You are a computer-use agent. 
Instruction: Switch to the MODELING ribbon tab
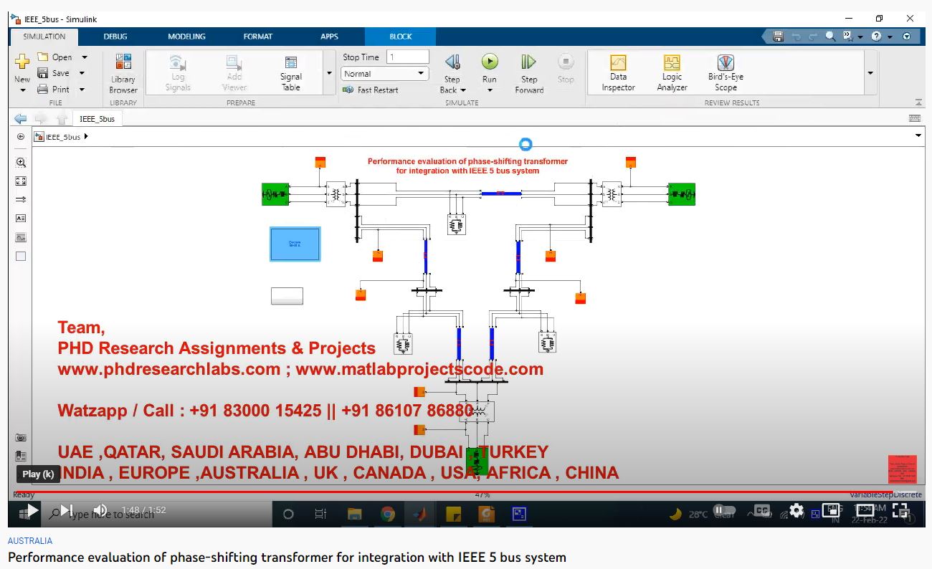coord(186,37)
